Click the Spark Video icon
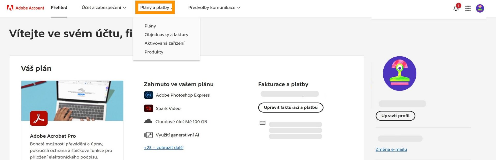Screen dimensions: 496x160 pyautogui.click(x=149, y=108)
